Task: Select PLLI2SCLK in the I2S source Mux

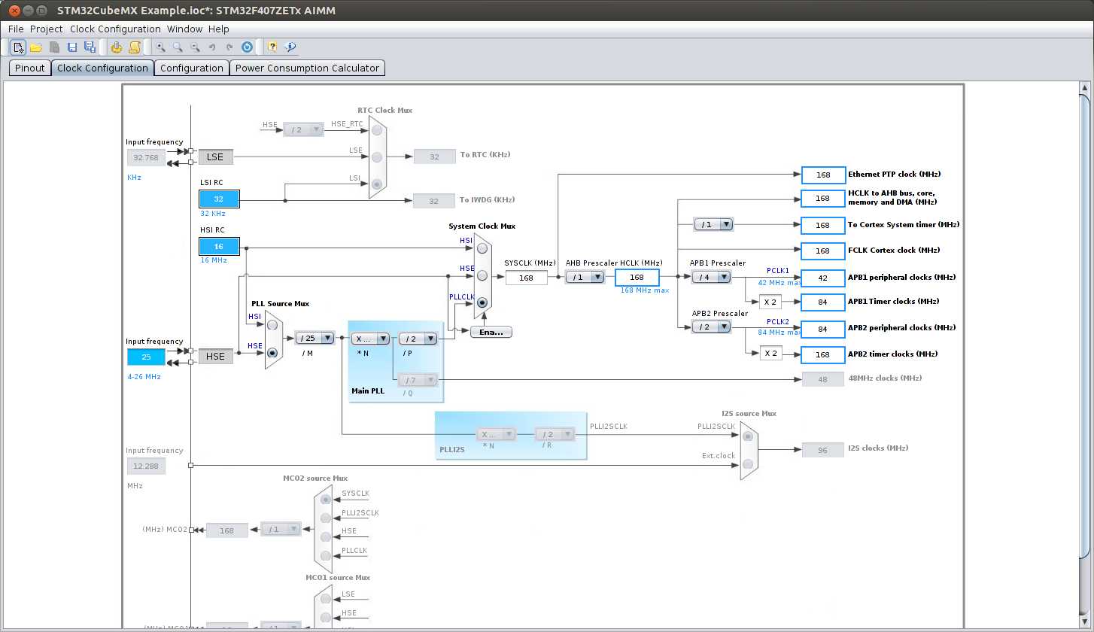Action: tap(747, 436)
